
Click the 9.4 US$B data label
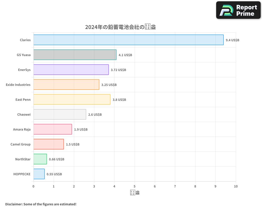click(x=232, y=40)
